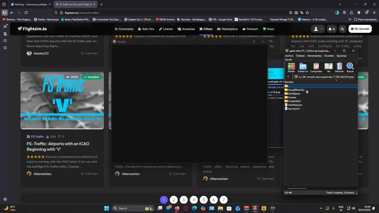Screen dimensions: 379x213
Task: Select the SimObjects folder in archive
Action: (x=294, y=94)
